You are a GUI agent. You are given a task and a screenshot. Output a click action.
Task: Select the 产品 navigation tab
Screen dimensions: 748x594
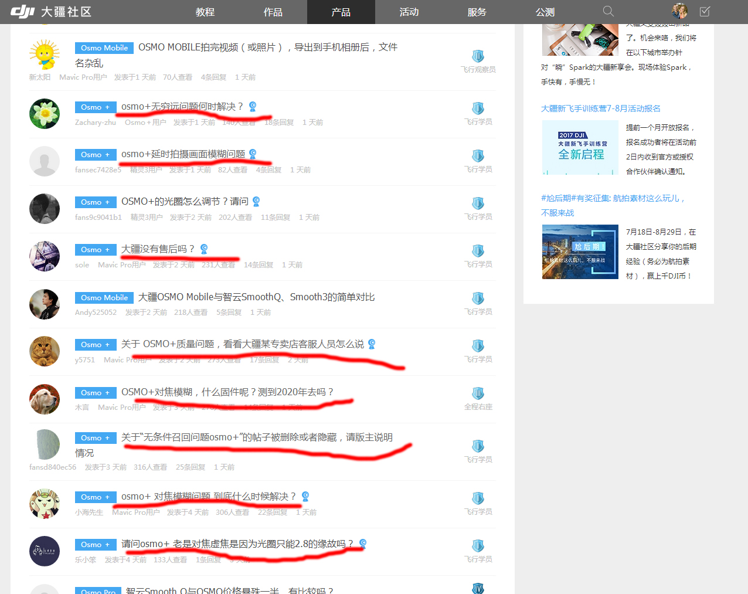tap(341, 12)
